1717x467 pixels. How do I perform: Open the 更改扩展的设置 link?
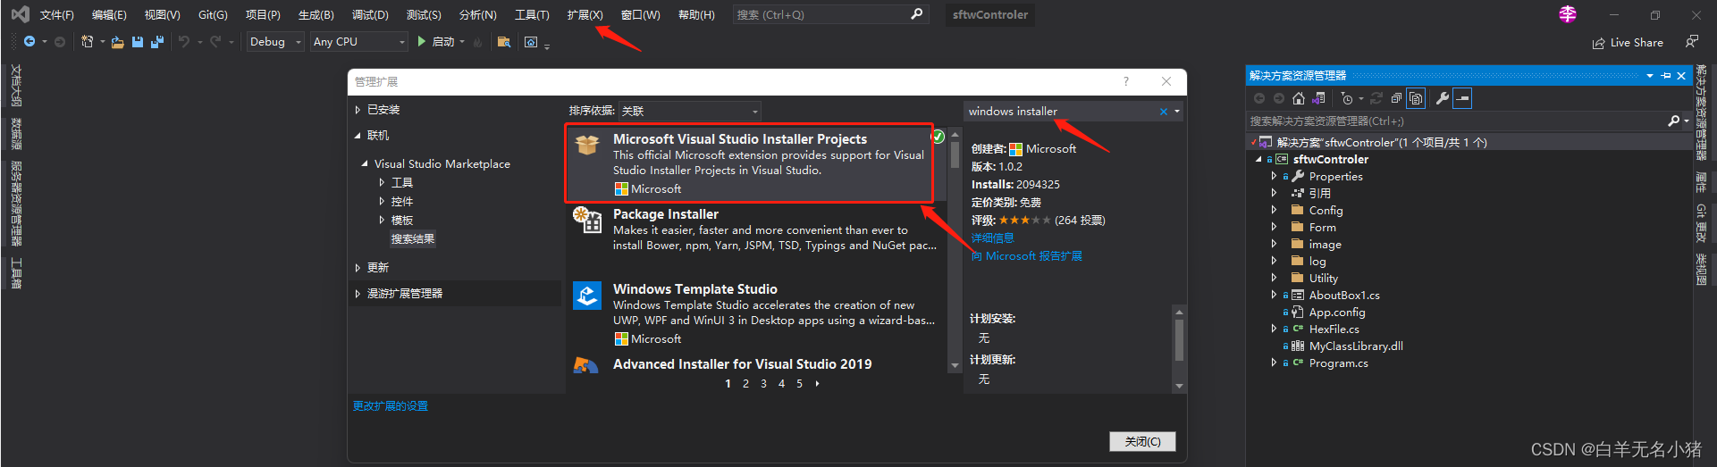pos(391,406)
